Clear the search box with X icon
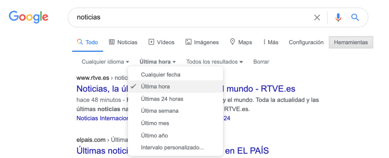 (x=317, y=17)
